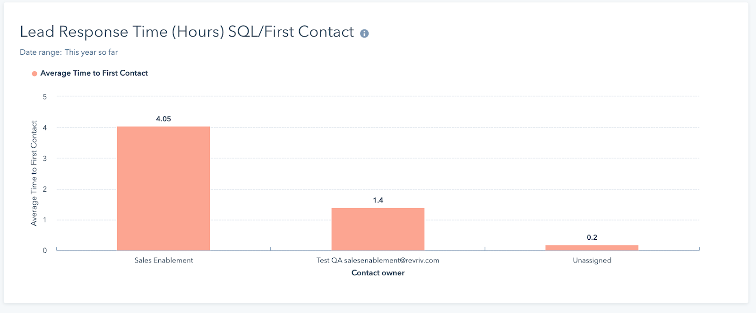Click the 0.2 data label
756x313 pixels.
pyautogui.click(x=592, y=237)
